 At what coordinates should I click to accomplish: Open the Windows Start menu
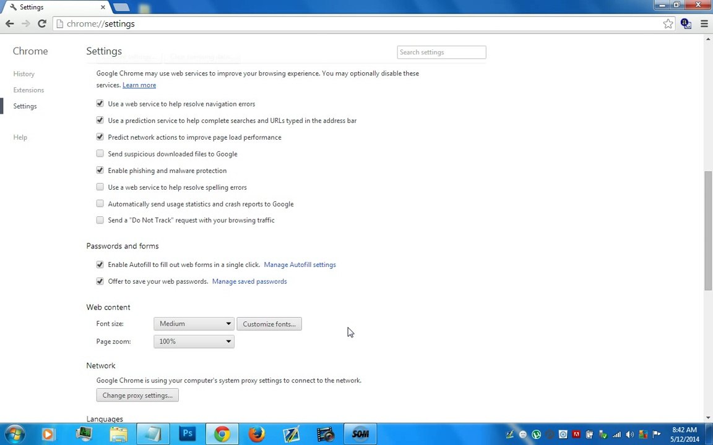[x=15, y=434]
